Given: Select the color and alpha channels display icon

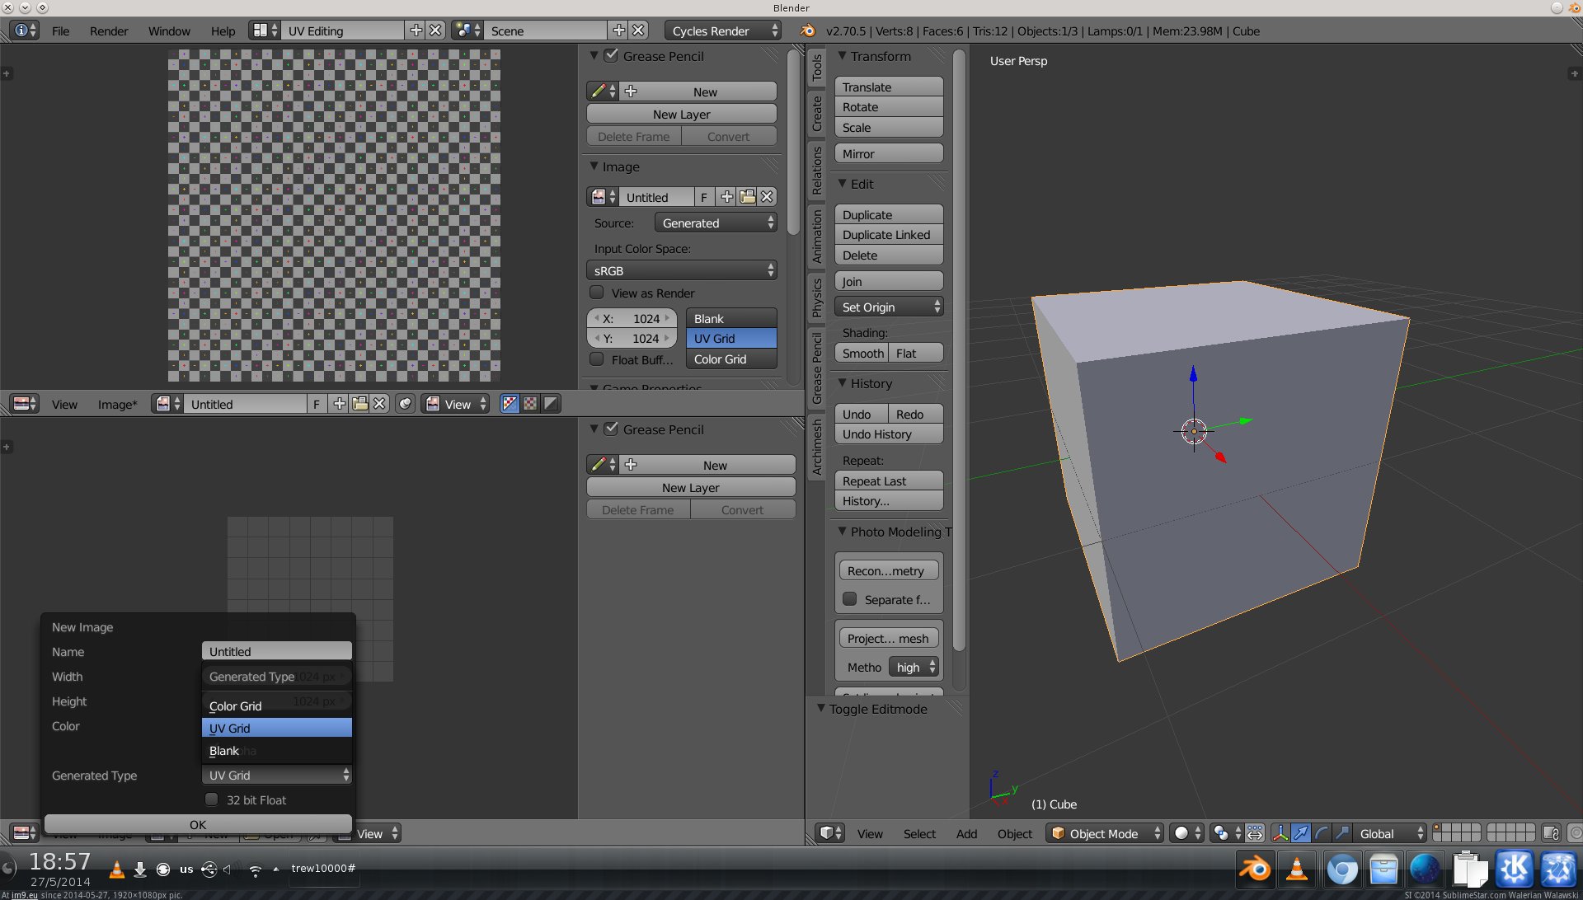Looking at the screenshot, I should pyautogui.click(x=510, y=404).
